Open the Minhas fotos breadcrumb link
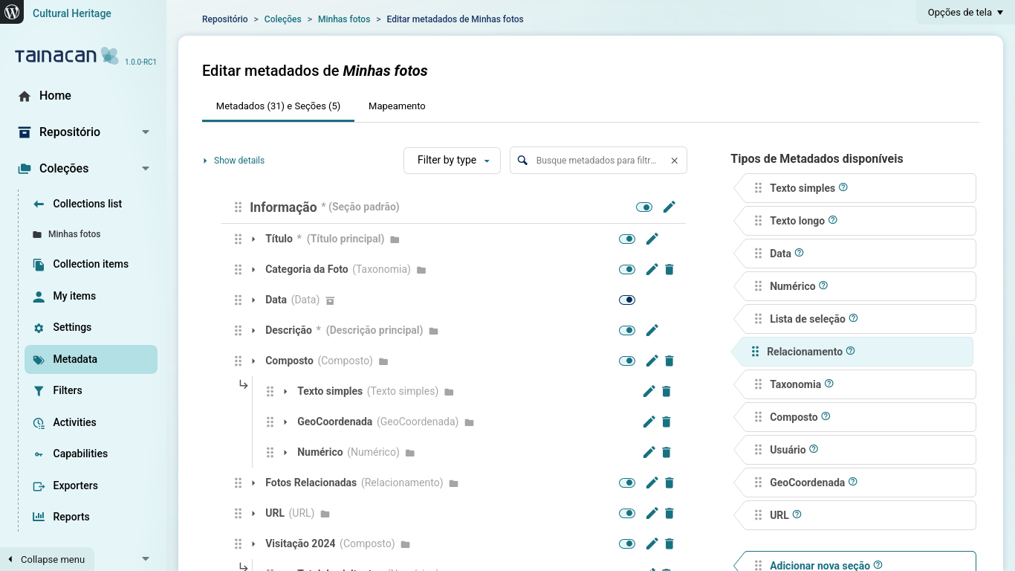This screenshot has width=1015, height=571. click(344, 19)
